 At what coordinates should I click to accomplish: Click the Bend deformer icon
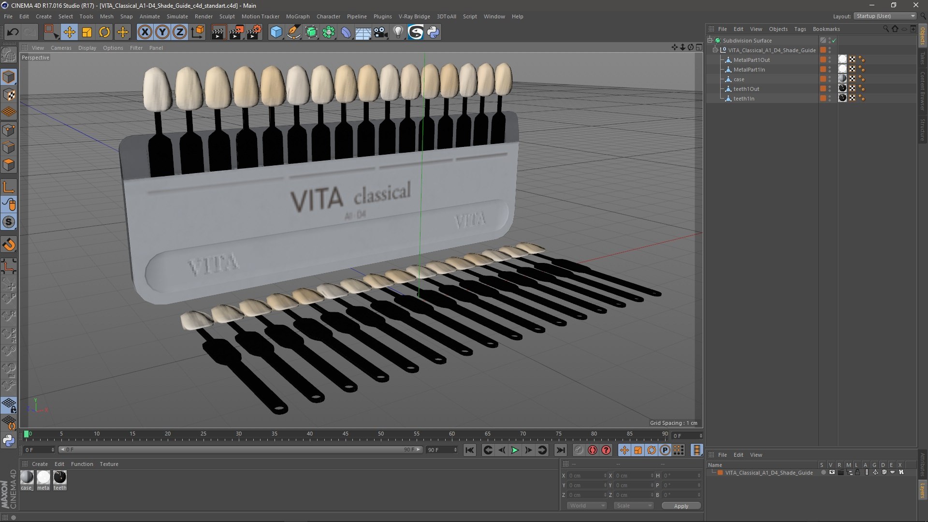click(x=346, y=32)
